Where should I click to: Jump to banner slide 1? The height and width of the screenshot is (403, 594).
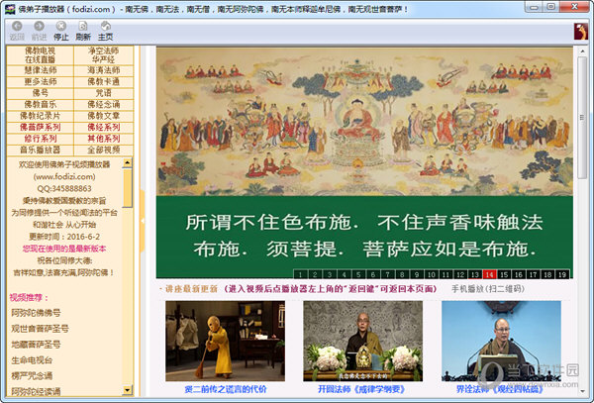[300, 274]
